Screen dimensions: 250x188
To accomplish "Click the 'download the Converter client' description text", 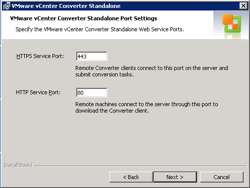I will point(112,111).
